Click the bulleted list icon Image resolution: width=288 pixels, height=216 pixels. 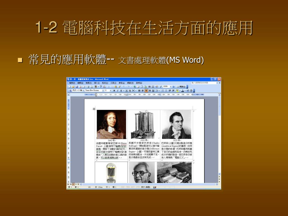pyautogui.click(x=166, y=91)
